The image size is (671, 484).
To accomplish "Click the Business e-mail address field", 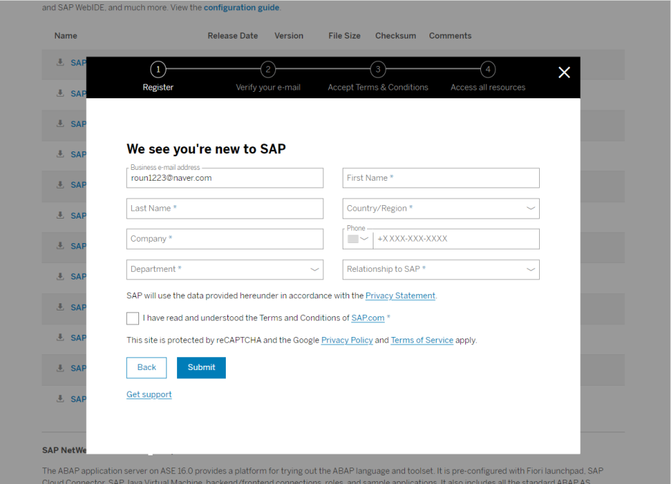I will pos(224,178).
